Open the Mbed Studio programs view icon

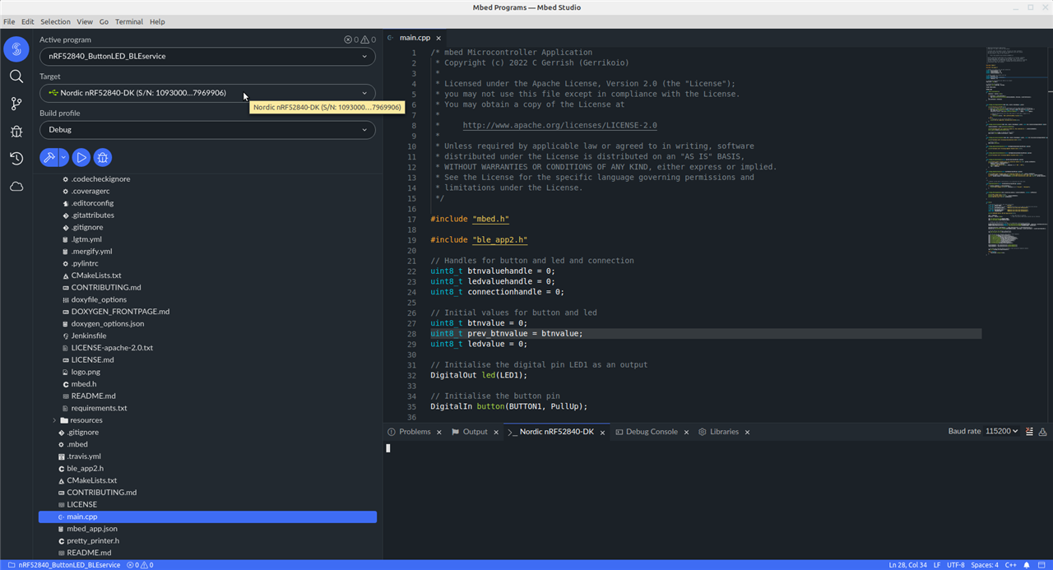[x=16, y=49]
